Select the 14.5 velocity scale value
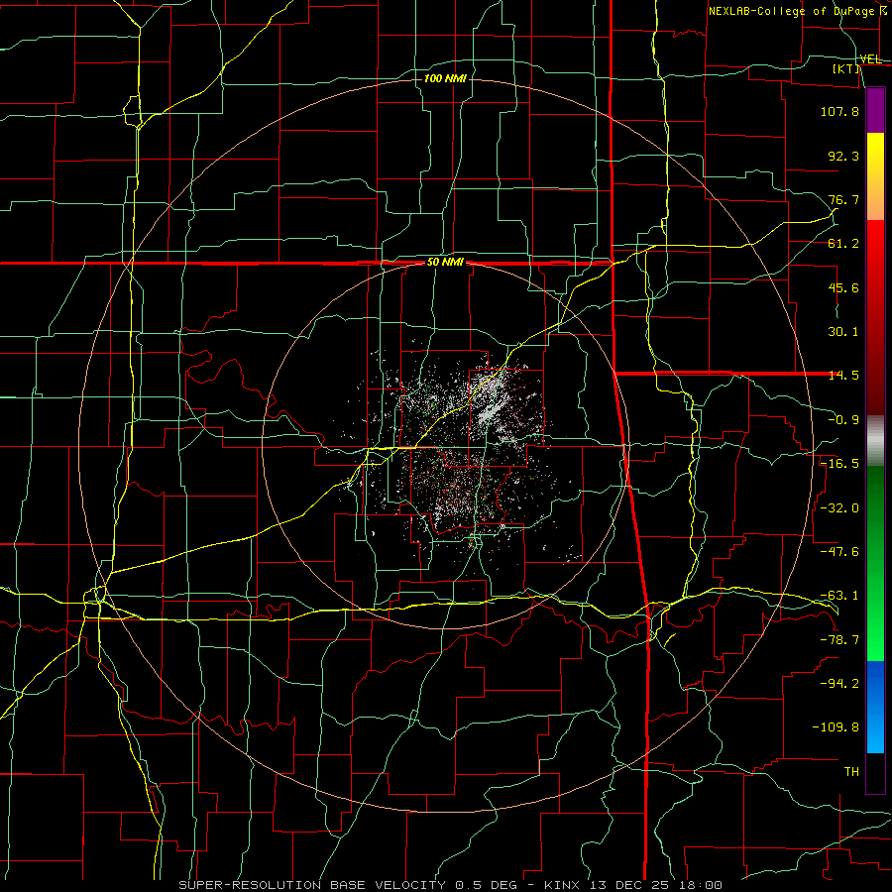This screenshot has width=892, height=892. coord(843,376)
